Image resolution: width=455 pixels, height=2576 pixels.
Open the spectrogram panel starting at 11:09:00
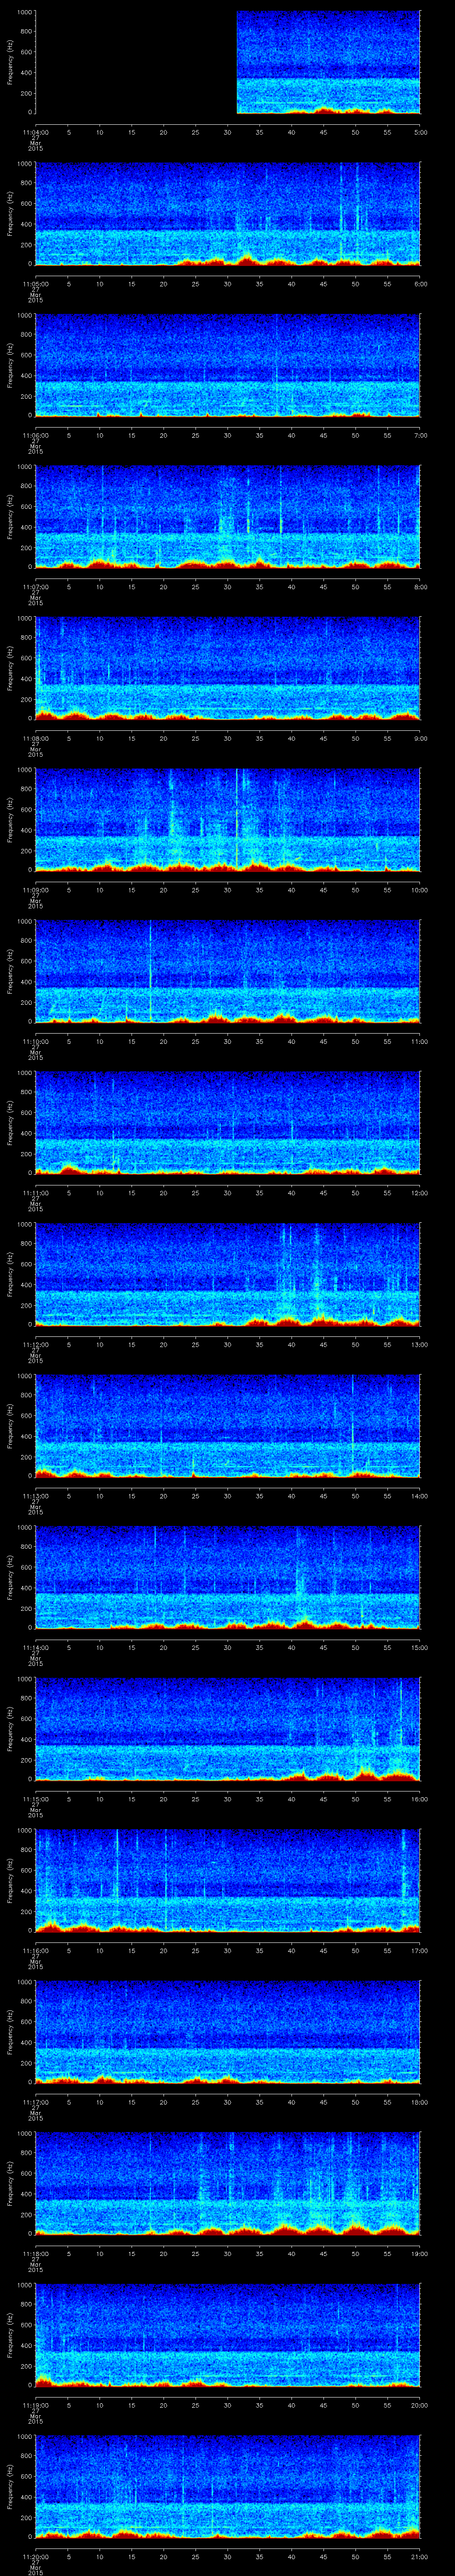click(228, 820)
